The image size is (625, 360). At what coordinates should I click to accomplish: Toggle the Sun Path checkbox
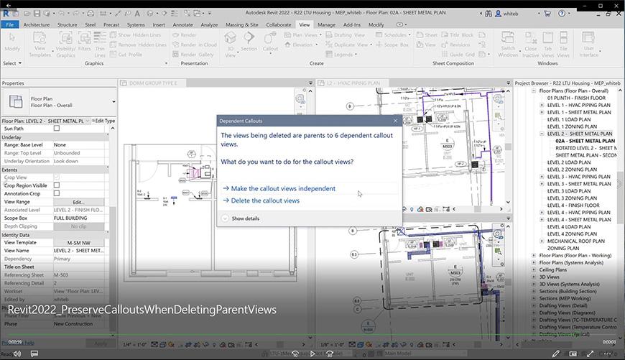point(57,129)
